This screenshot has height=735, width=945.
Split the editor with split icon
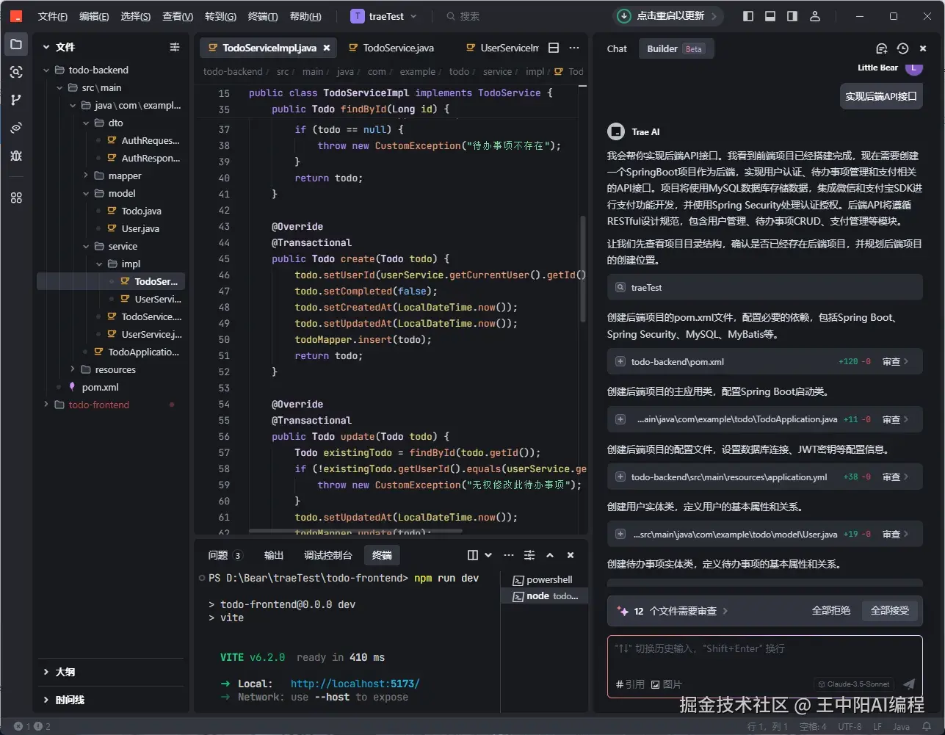[x=554, y=48]
